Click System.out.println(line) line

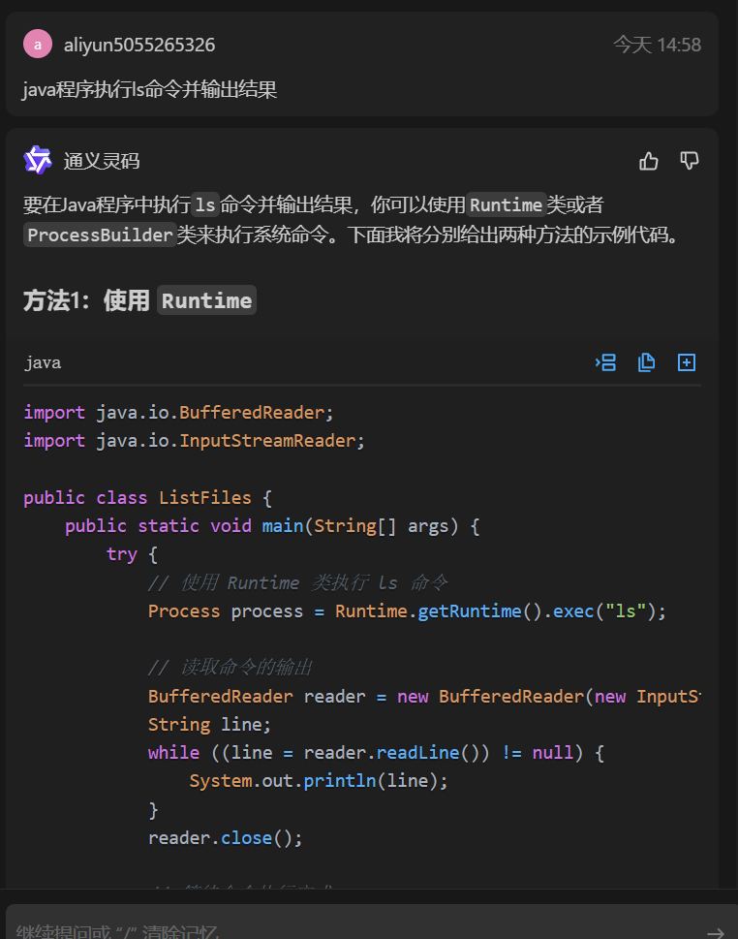coord(319,781)
